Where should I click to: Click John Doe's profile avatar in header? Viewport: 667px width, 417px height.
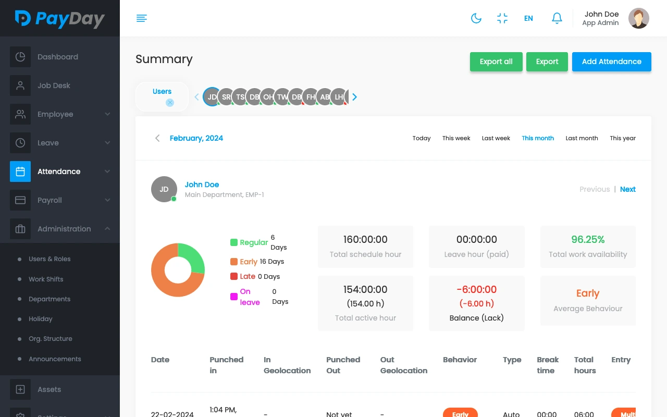(638, 18)
